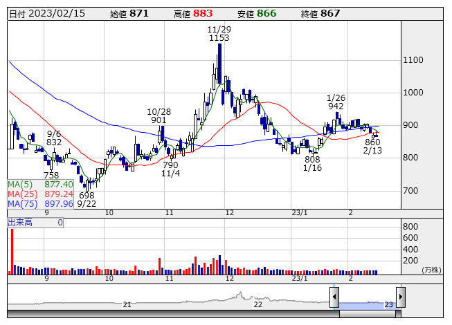Click the 790 11/4 low label
The height and width of the screenshot is (325, 452).
click(x=170, y=169)
